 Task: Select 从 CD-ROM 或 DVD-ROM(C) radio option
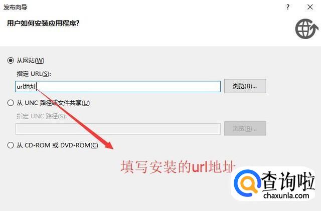[x=11, y=145]
